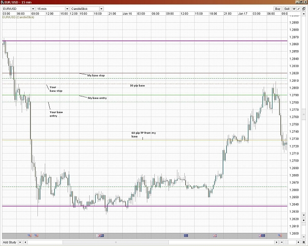Screen dimensions: 308x246
Task: Click the pointer tool icon beside Sell
Action: tap(294, 9)
